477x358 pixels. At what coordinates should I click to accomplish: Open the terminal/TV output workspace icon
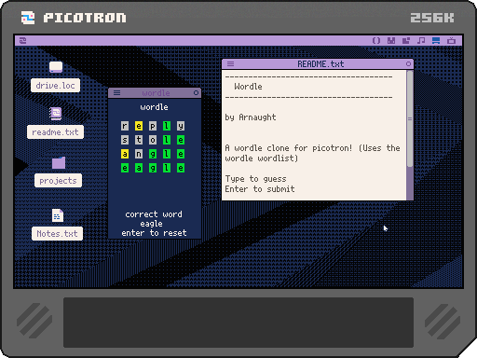[451, 41]
